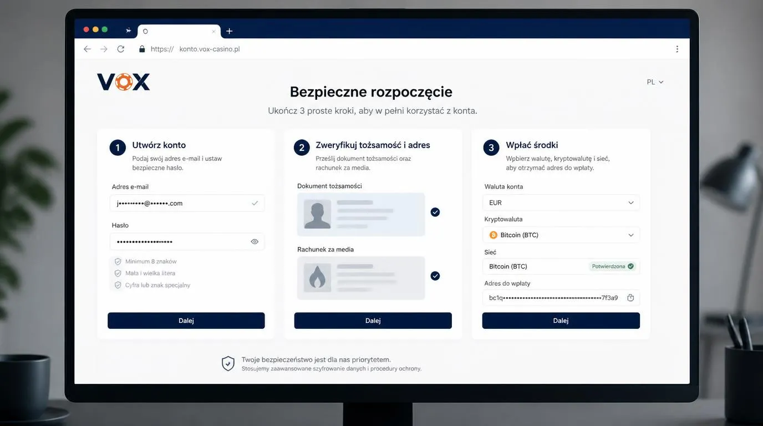The image size is (763, 426).
Task: Click the orange Bitcoin coin icon
Action: click(x=494, y=235)
